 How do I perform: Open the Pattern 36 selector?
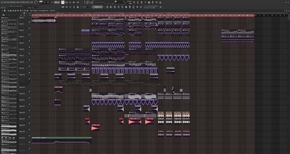pos(98,7)
